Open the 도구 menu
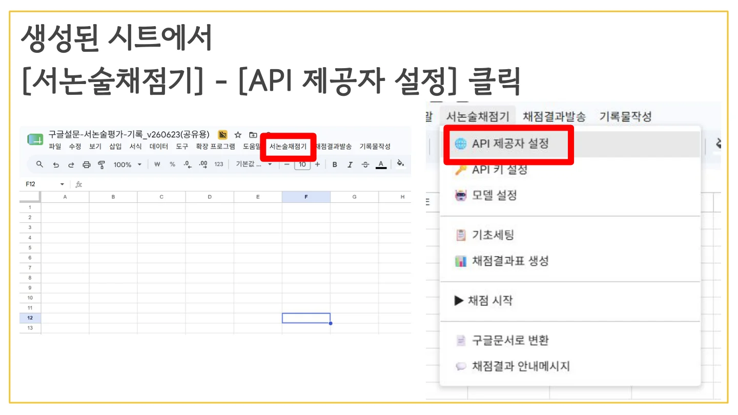The image size is (738, 415). click(182, 147)
